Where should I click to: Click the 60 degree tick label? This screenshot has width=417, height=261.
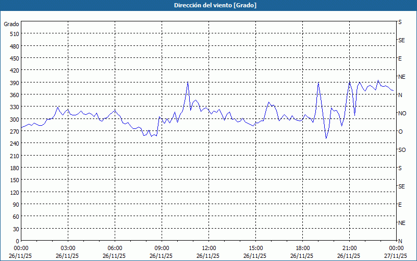click(16, 217)
